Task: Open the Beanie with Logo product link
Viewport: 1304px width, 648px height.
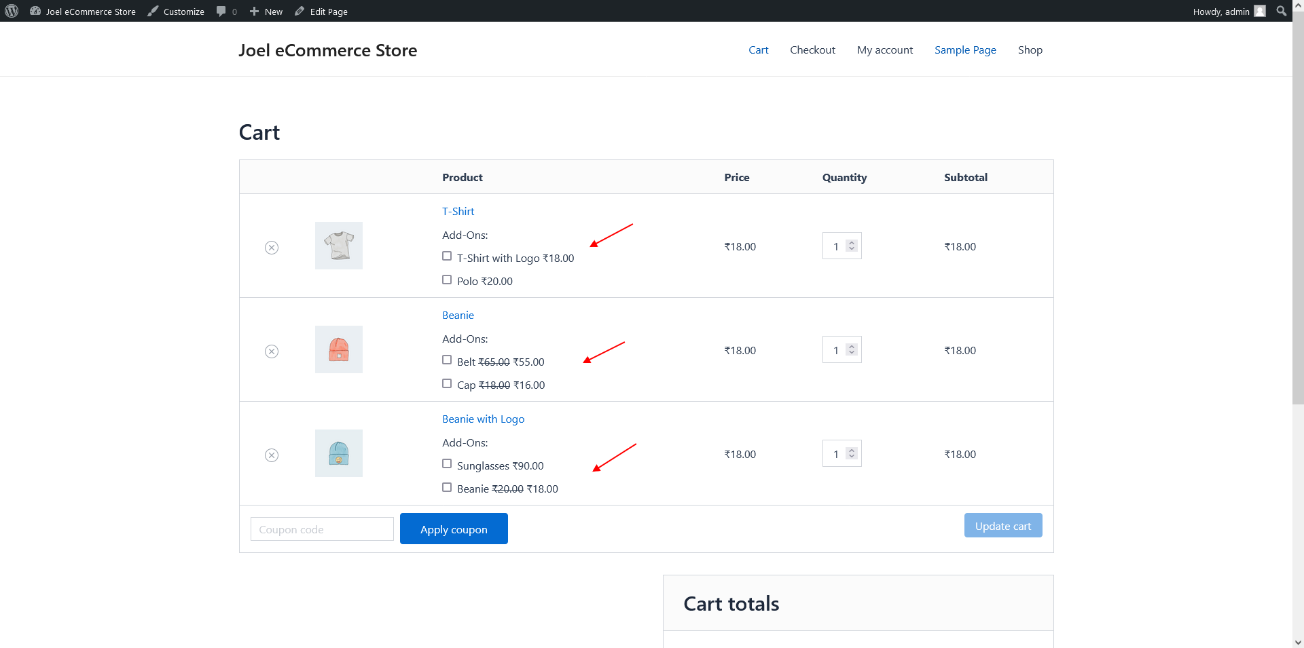Action: click(483, 419)
